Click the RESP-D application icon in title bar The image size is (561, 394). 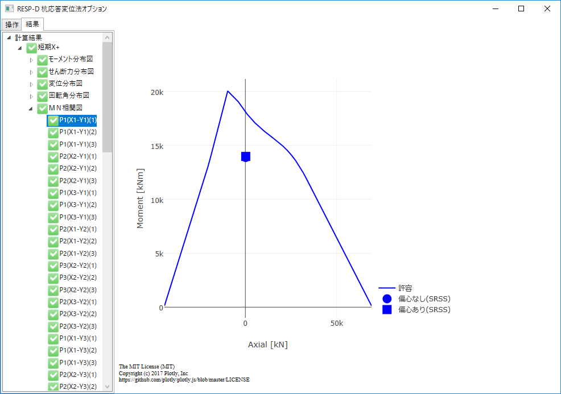point(9,9)
